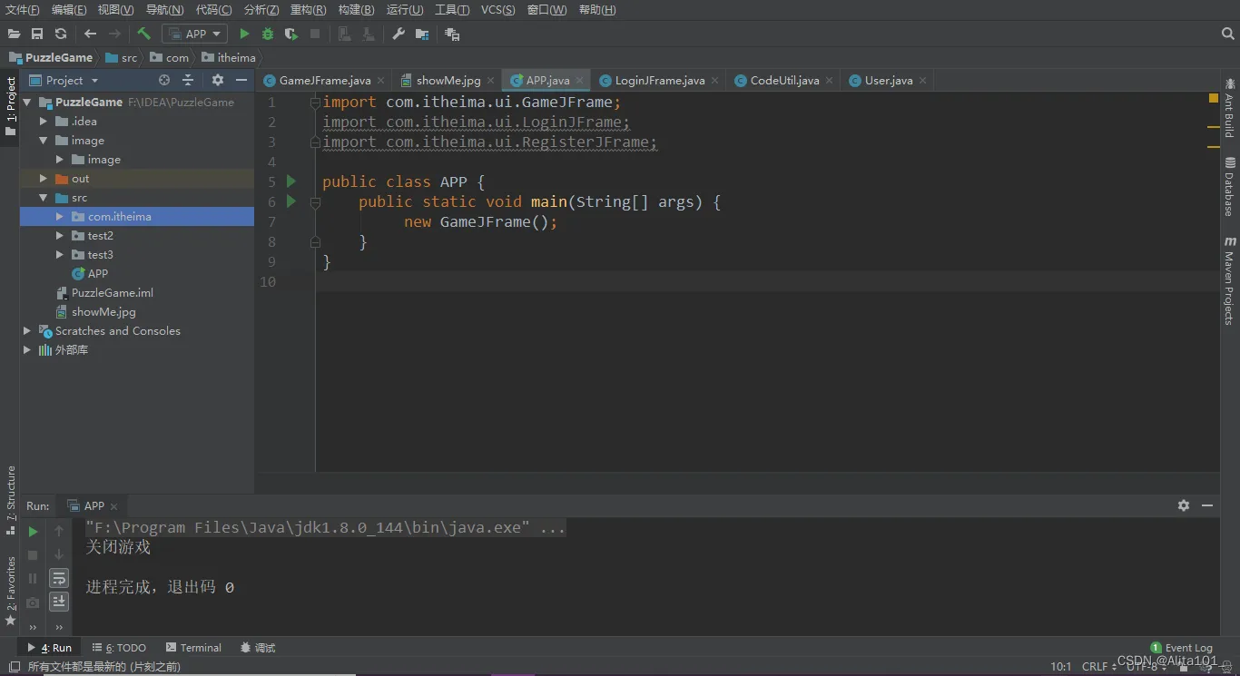Open Project Structure toolbar icon
This screenshot has width=1240, height=676.
[x=422, y=34]
